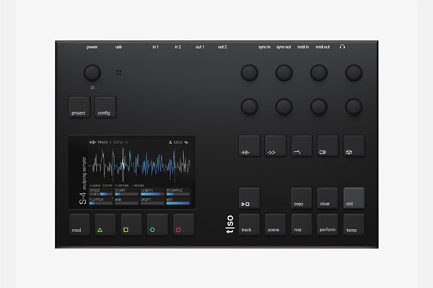
Task: Tap the overlapping circles color device button
Action: 328,145
